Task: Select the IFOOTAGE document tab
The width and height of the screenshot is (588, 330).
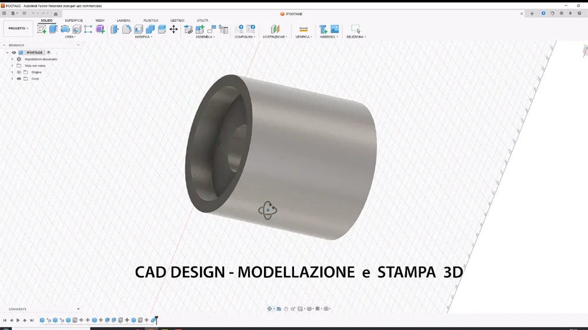Action: 292,14
